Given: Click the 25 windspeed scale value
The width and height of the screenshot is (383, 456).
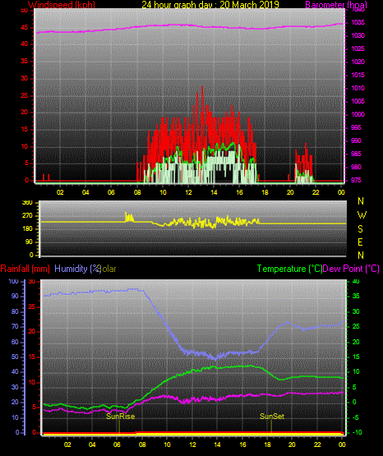Looking at the screenshot, I should [25, 95].
